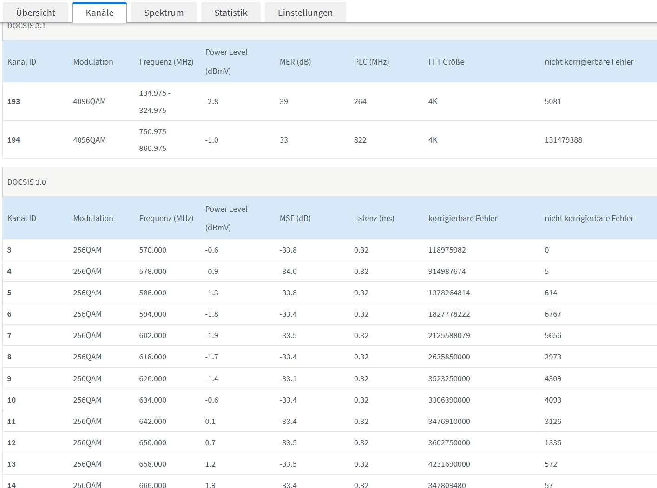
Task: Open the Statistik tab
Action: coord(230,13)
